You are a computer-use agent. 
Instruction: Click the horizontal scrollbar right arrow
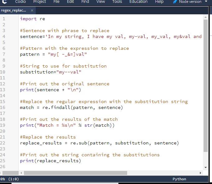pos(200,173)
